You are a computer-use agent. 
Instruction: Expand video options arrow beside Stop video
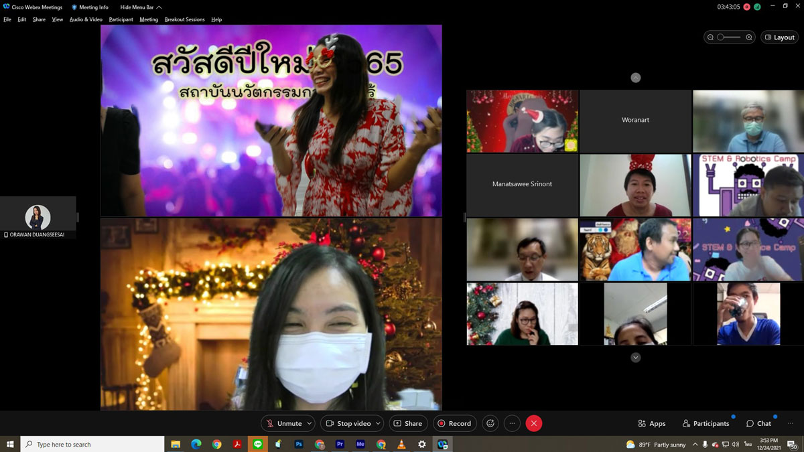coord(379,423)
